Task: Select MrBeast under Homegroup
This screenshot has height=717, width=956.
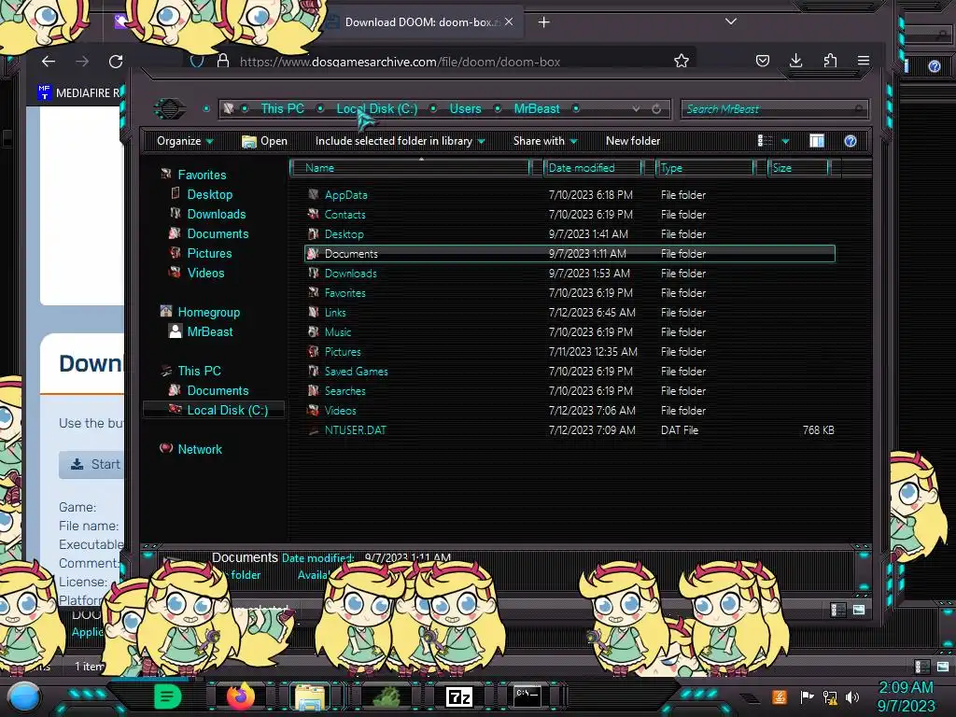Action: pos(209,331)
